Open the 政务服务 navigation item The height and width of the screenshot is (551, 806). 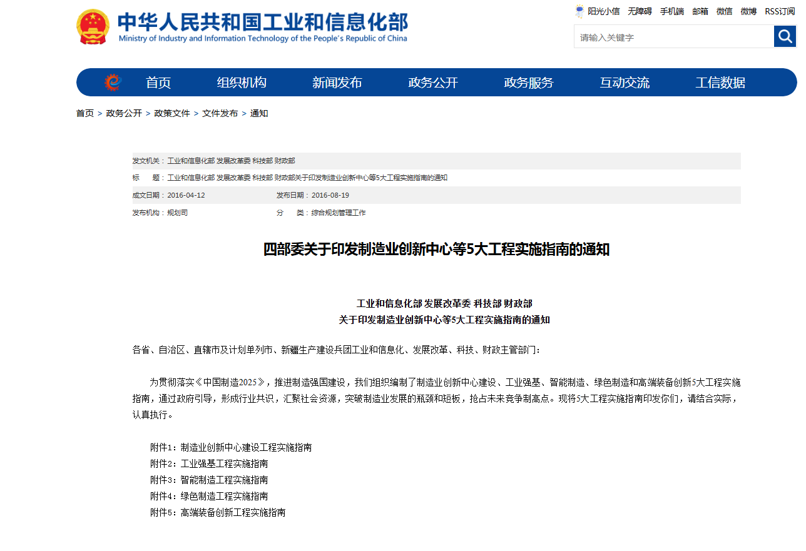tap(529, 83)
